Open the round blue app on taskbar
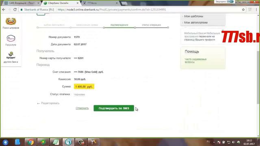 (68, 142)
